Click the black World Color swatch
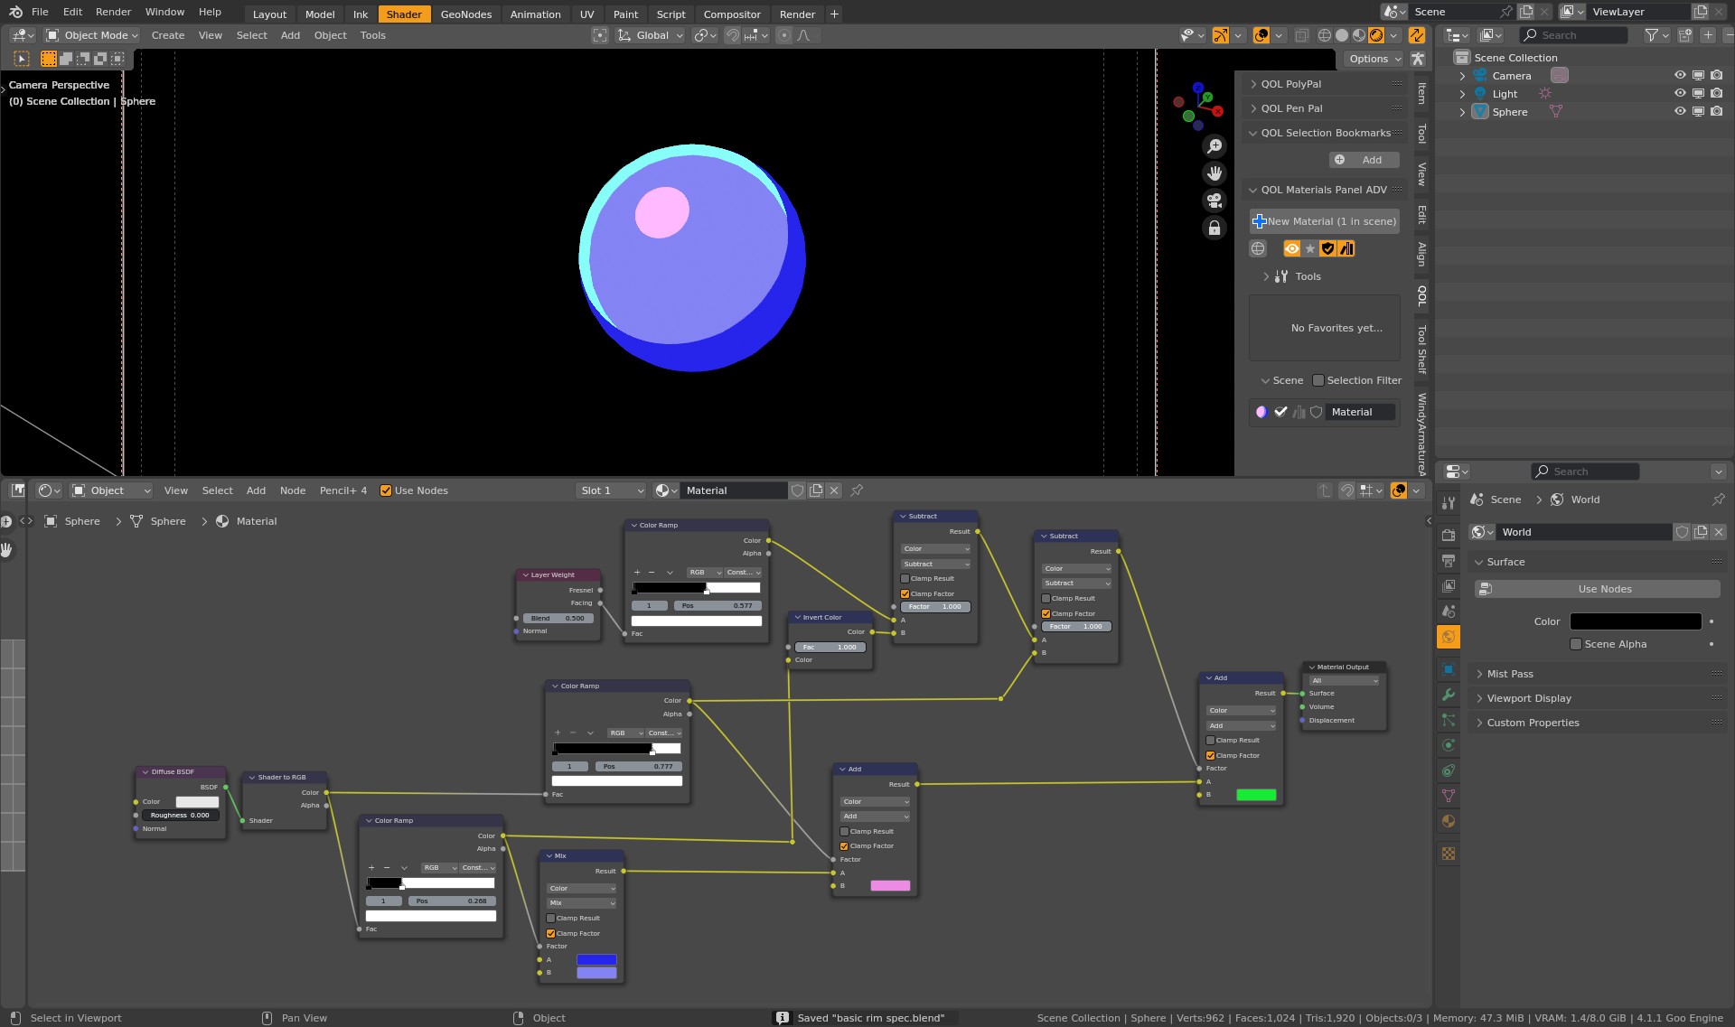 tap(1635, 621)
